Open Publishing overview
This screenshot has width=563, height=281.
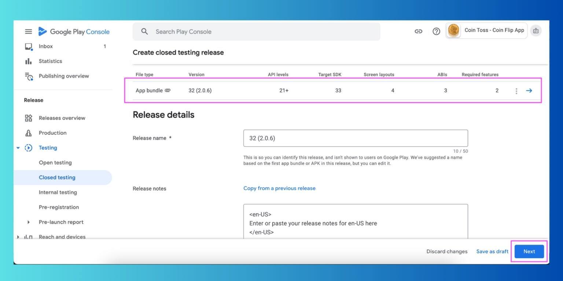(64, 76)
